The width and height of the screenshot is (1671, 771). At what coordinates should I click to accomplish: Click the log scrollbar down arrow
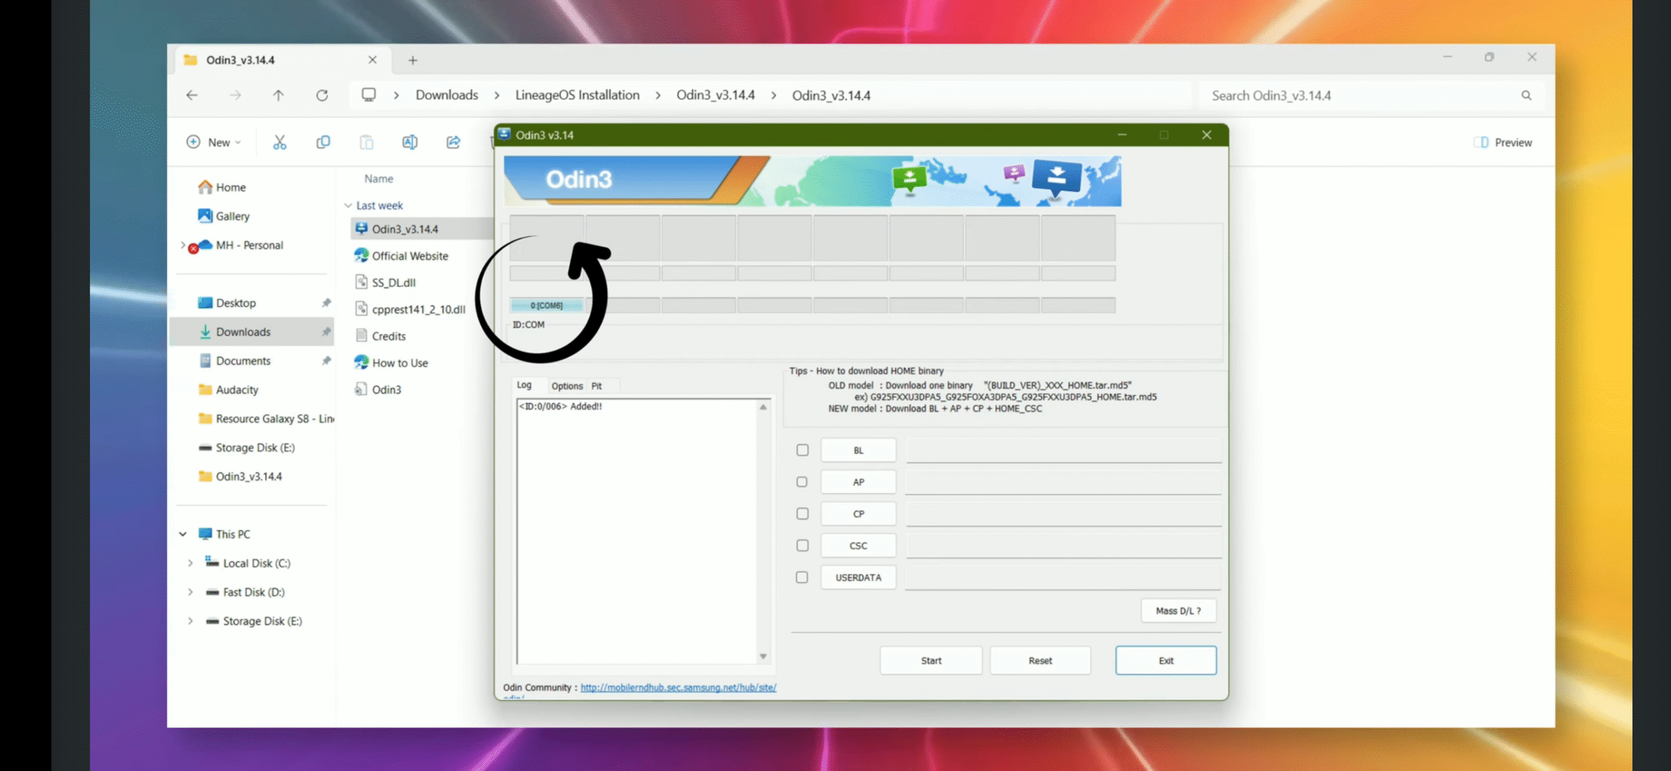[763, 656]
